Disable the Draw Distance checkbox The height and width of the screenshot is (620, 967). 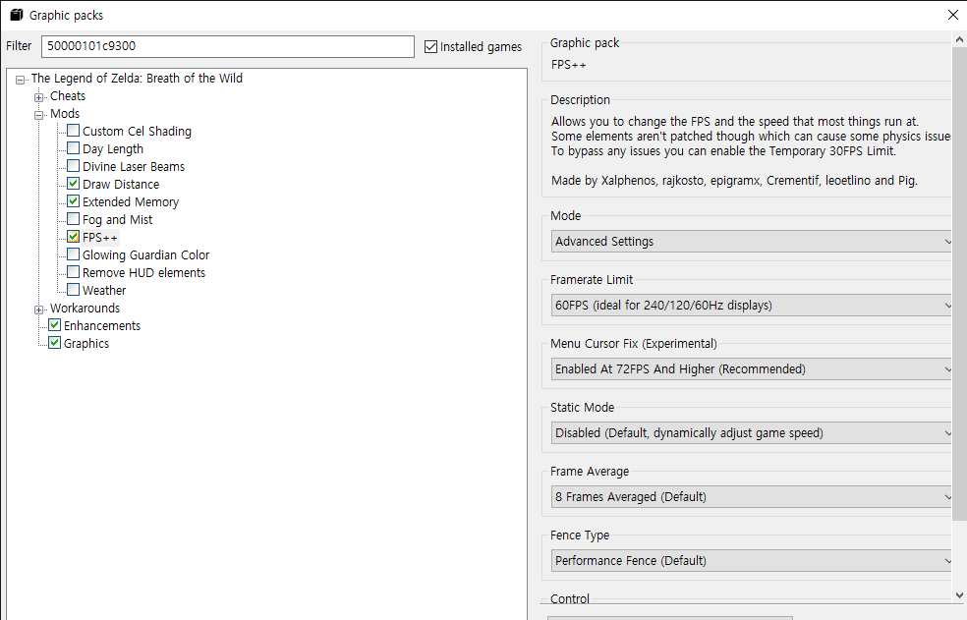click(74, 184)
